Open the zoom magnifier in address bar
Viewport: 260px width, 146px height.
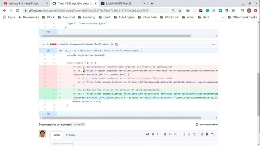(x=173, y=11)
